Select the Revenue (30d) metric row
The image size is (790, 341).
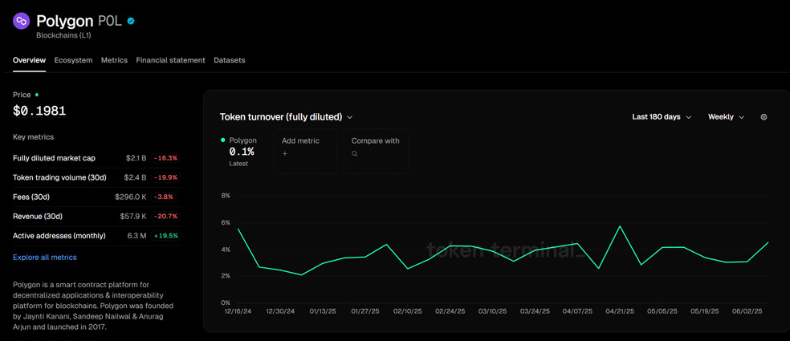(97, 216)
